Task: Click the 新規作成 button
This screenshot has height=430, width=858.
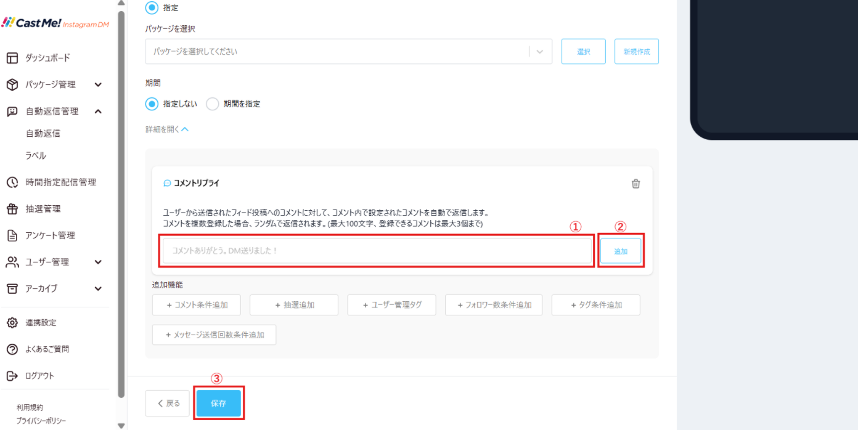Action: pyautogui.click(x=637, y=52)
